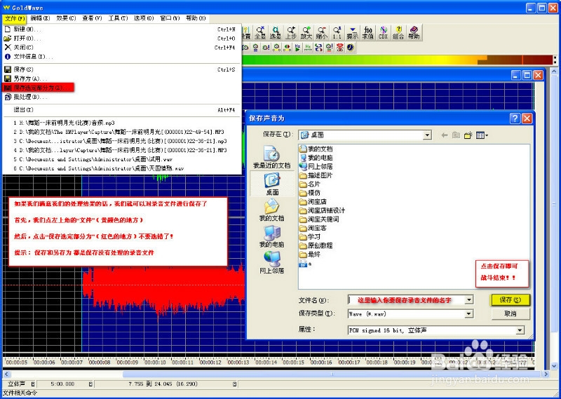The height and width of the screenshot is (399, 561).
Task: Zoom in with the 放大 toolbar icon
Action: pos(306,32)
